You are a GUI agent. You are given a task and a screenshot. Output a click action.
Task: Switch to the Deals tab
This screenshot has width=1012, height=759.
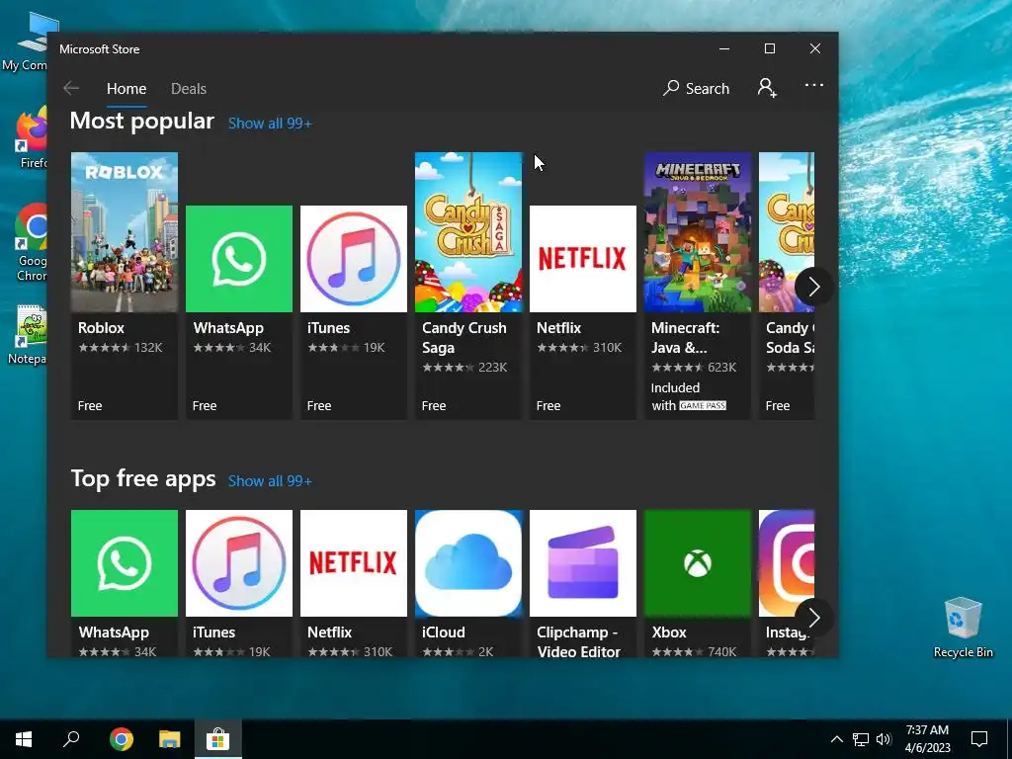pyautogui.click(x=189, y=89)
